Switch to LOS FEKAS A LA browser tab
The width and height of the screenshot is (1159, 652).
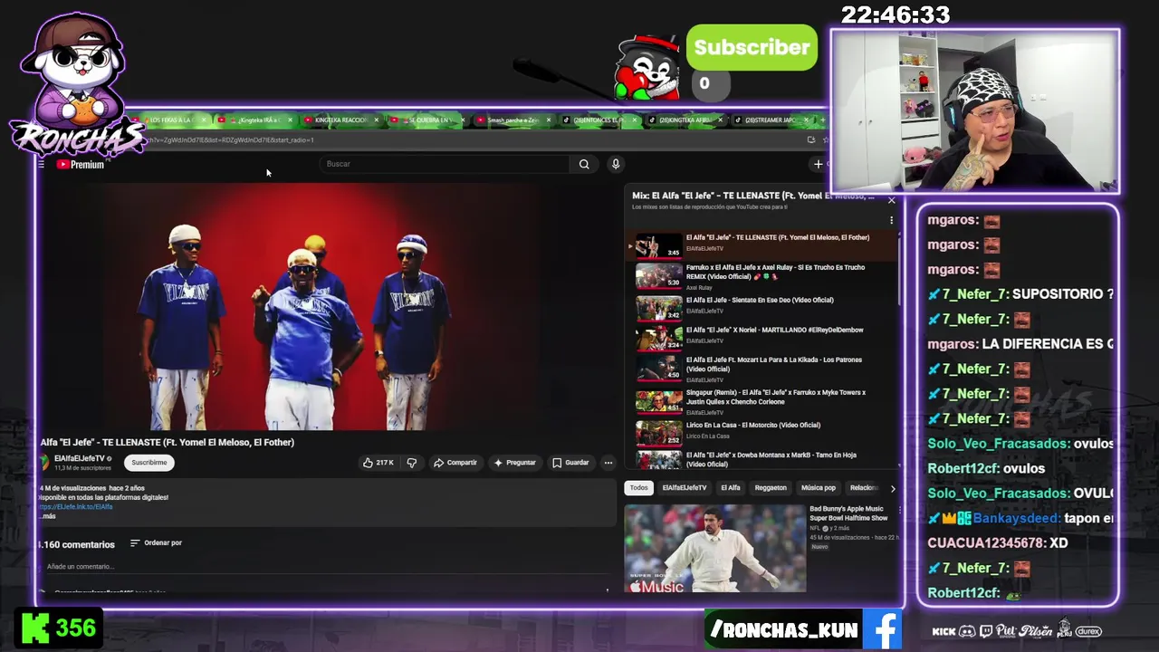[170, 120]
